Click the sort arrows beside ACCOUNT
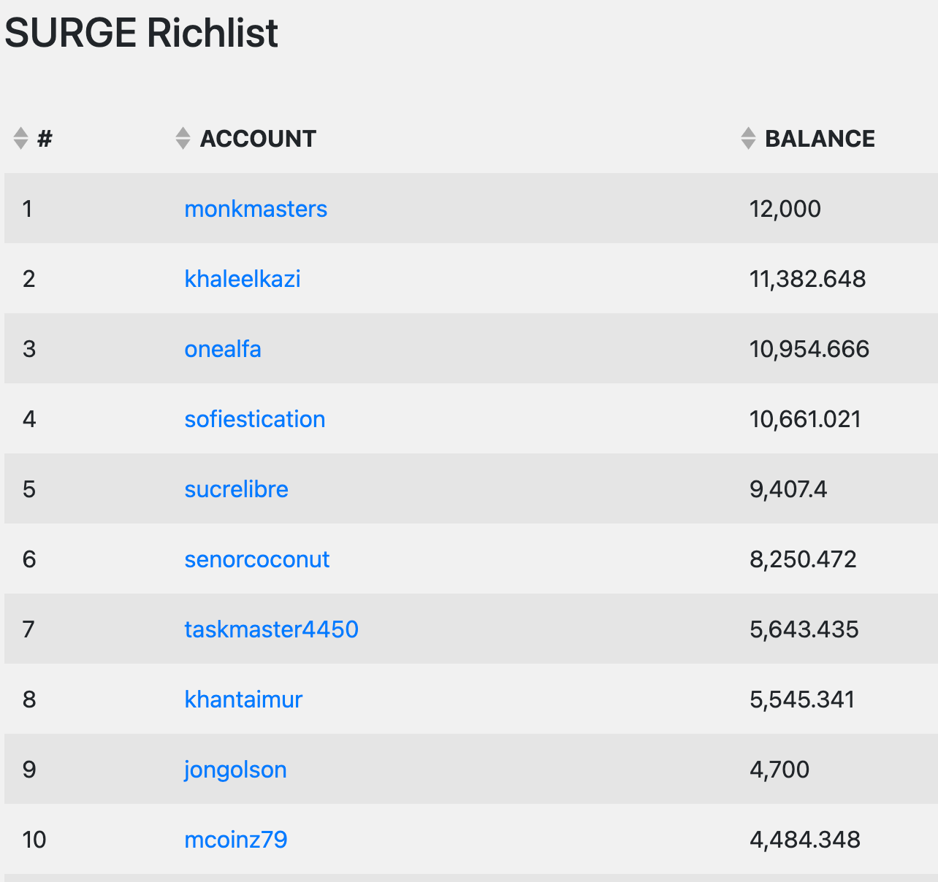938x882 pixels. tap(183, 138)
